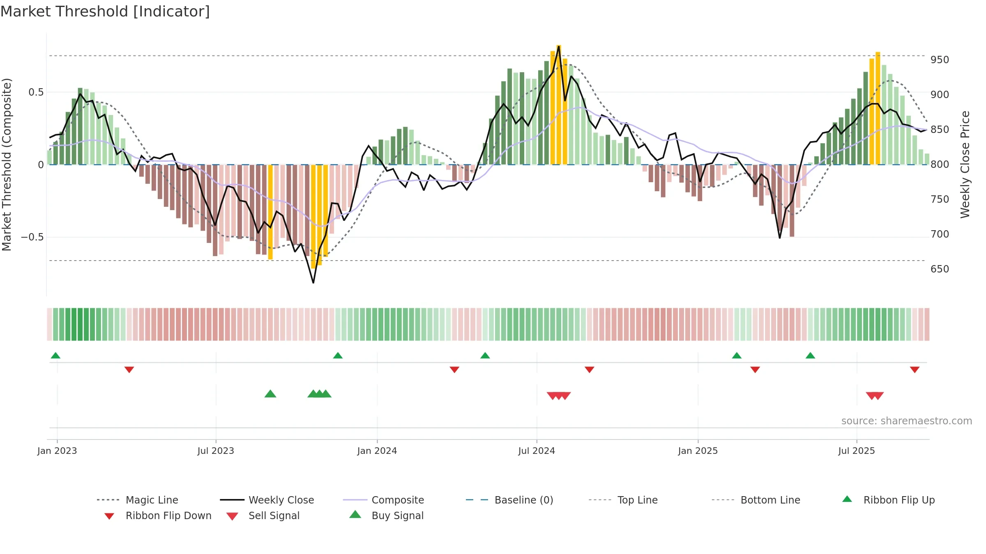Click the Jul 2024 x-axis label
Screen dimensions: 986x554
[x=537, y=451]
